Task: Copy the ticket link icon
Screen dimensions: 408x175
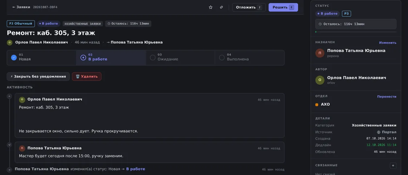Action: [x=221, y=7]
